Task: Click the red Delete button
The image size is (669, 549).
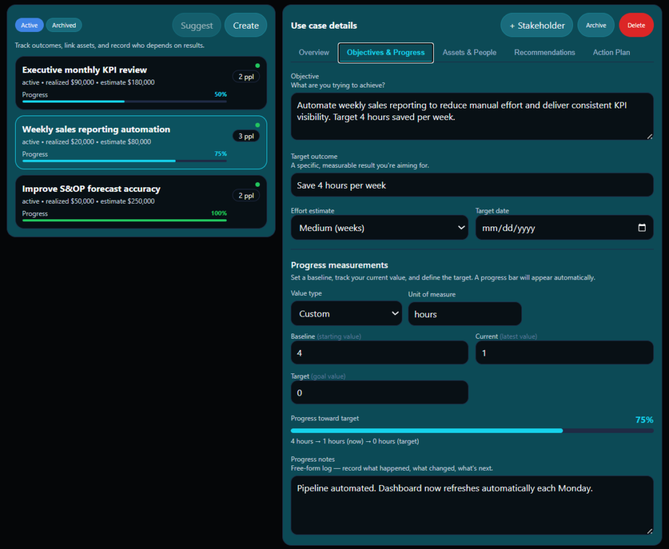Action: pyautogui.click(x=636, y=25)
